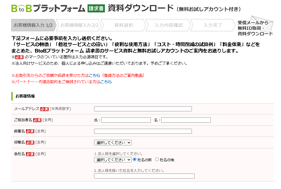Focus the メールアドレス input field
This screenshot has width=281, height=189.
pyautogui.click(x=143, y=109)
